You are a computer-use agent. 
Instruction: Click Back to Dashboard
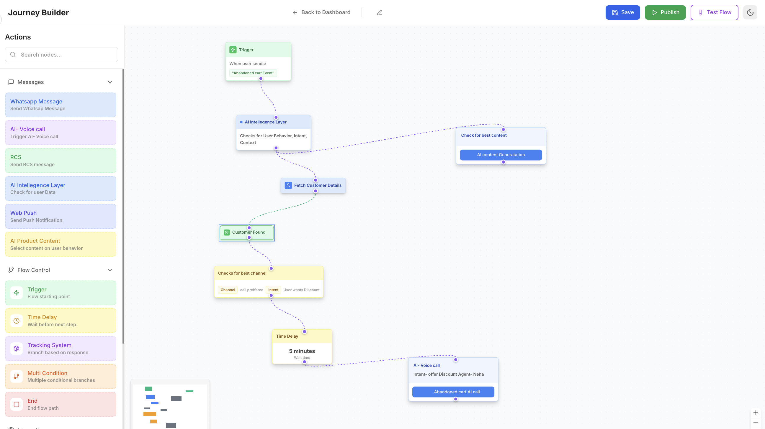321,12
